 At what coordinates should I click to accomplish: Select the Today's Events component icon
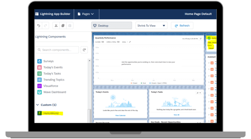(x=39, y=68)
